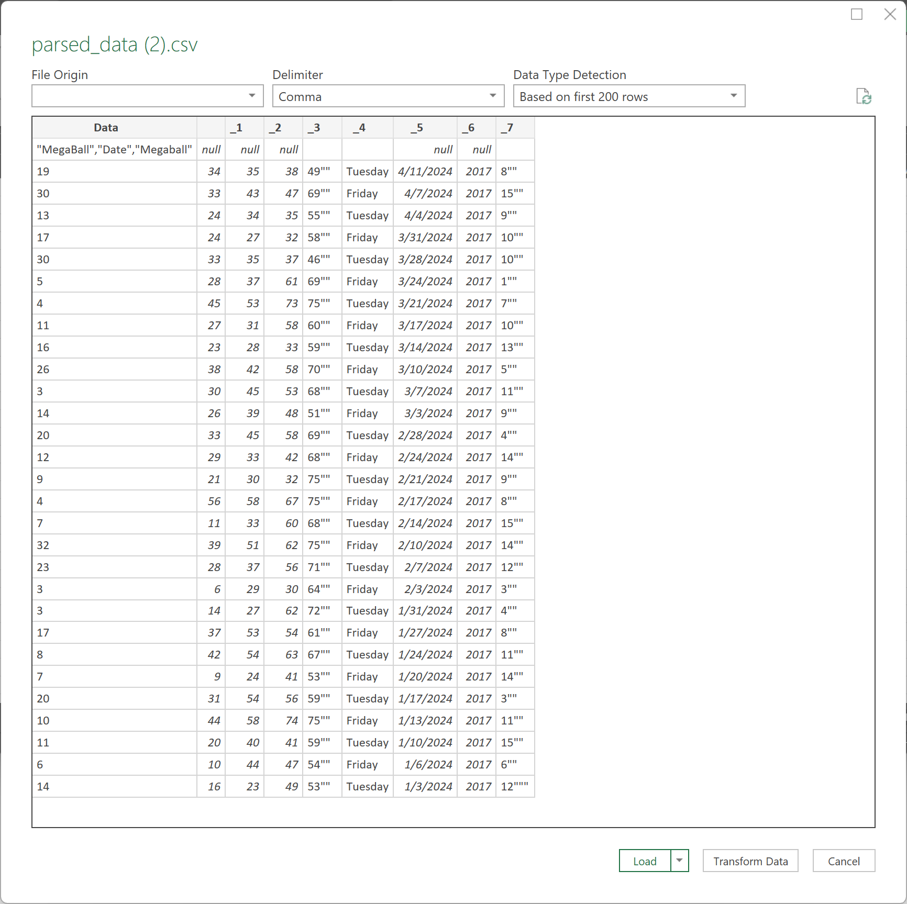
Task: Click the date cell 3/28/2024
Action: pos(425,260)
